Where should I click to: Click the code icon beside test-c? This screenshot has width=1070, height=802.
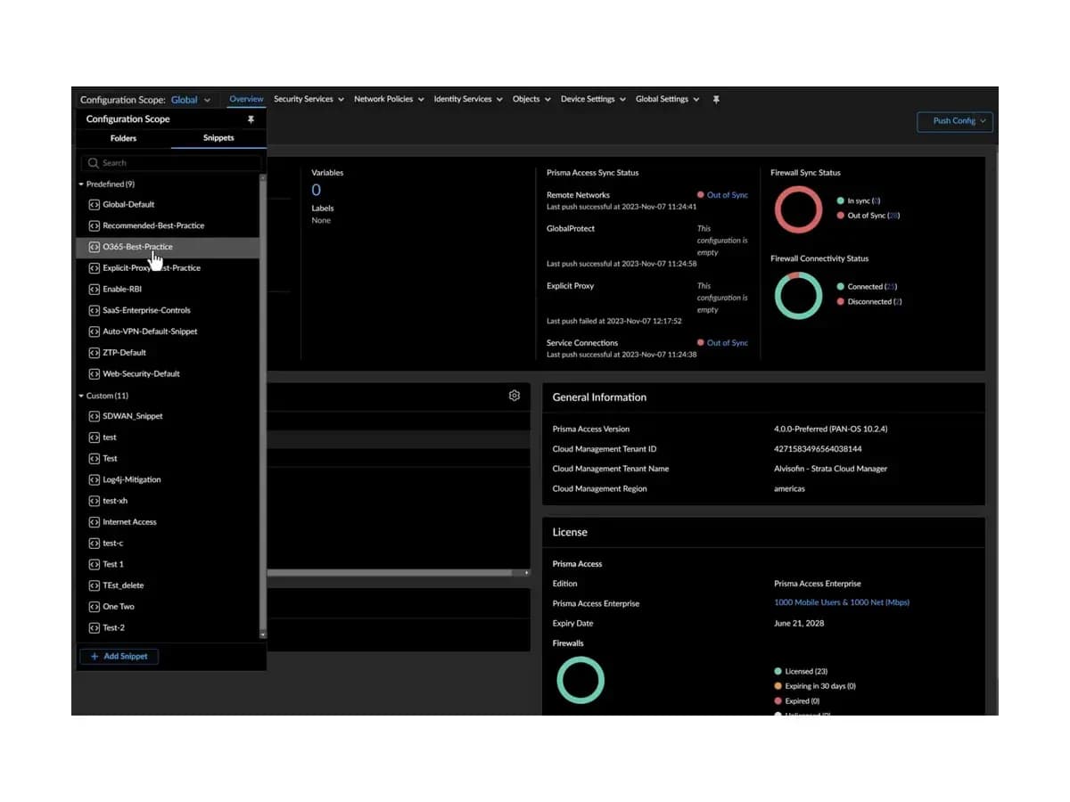click(x=94, y=544)
